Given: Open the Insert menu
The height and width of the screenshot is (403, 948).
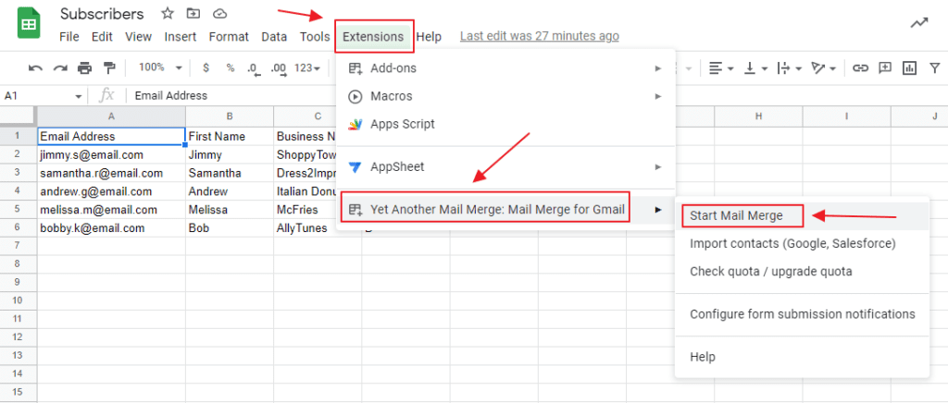Looking at the screenshot, I should tap(181, 37).
